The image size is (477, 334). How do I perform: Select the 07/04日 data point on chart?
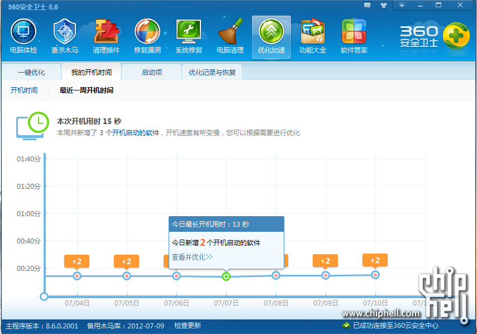(77, 276)
